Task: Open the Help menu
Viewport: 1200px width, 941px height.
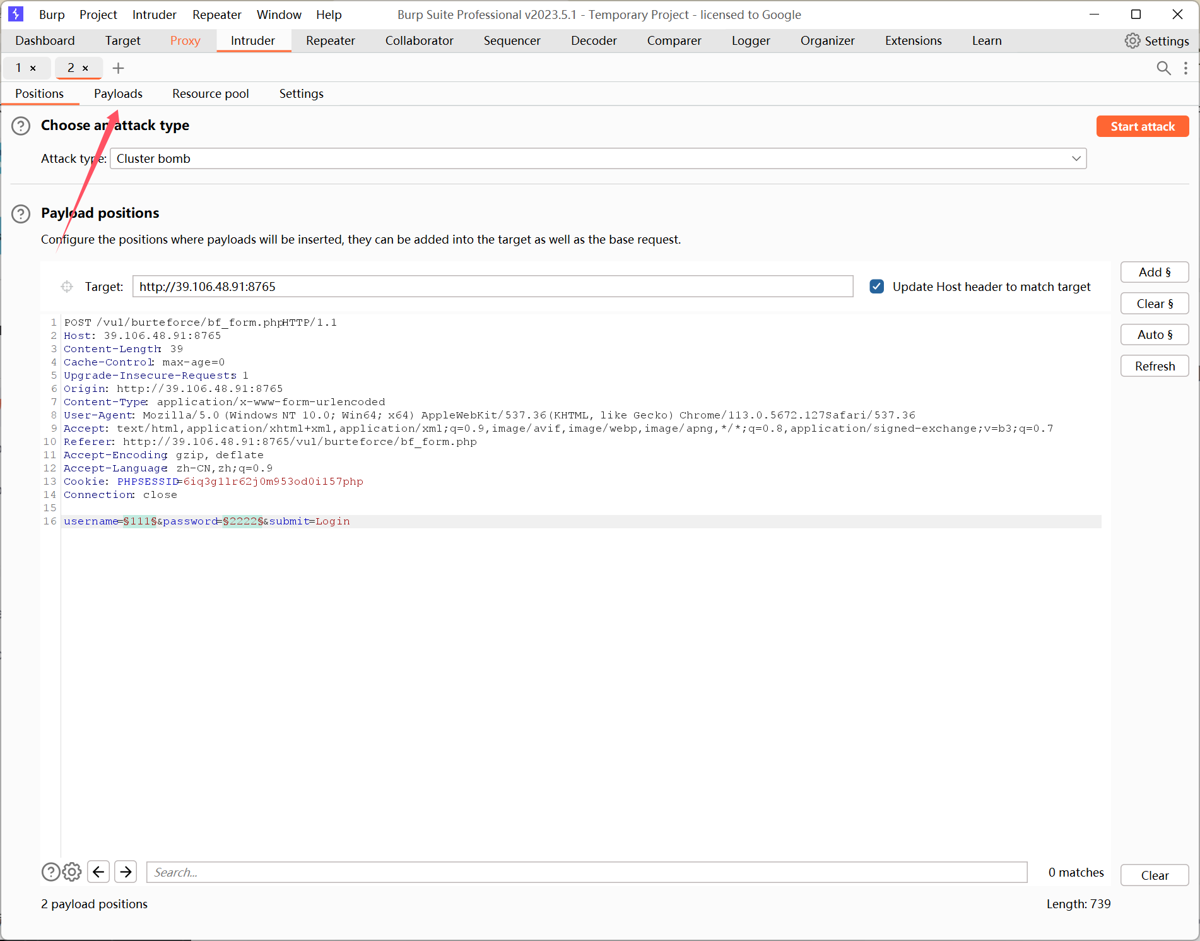Action: [x=329, y=15]
